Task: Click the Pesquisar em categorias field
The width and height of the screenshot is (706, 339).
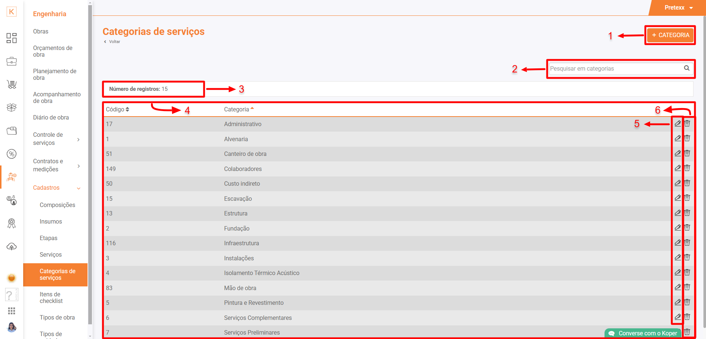Action: coord(615,69)
